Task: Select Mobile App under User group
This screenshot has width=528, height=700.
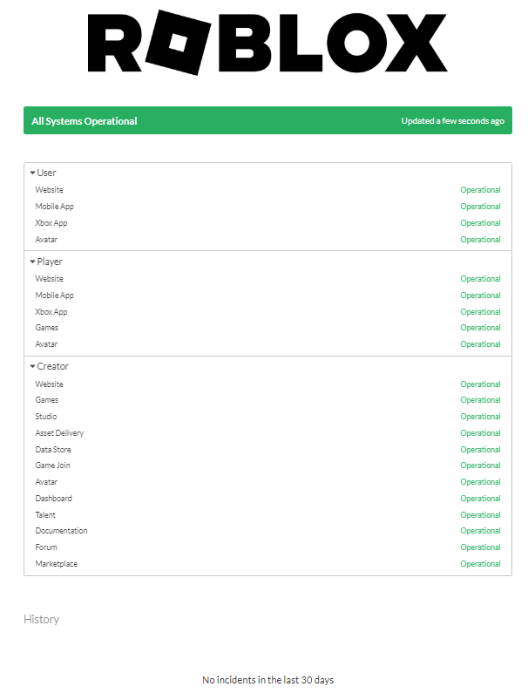Action: (54, 207)
